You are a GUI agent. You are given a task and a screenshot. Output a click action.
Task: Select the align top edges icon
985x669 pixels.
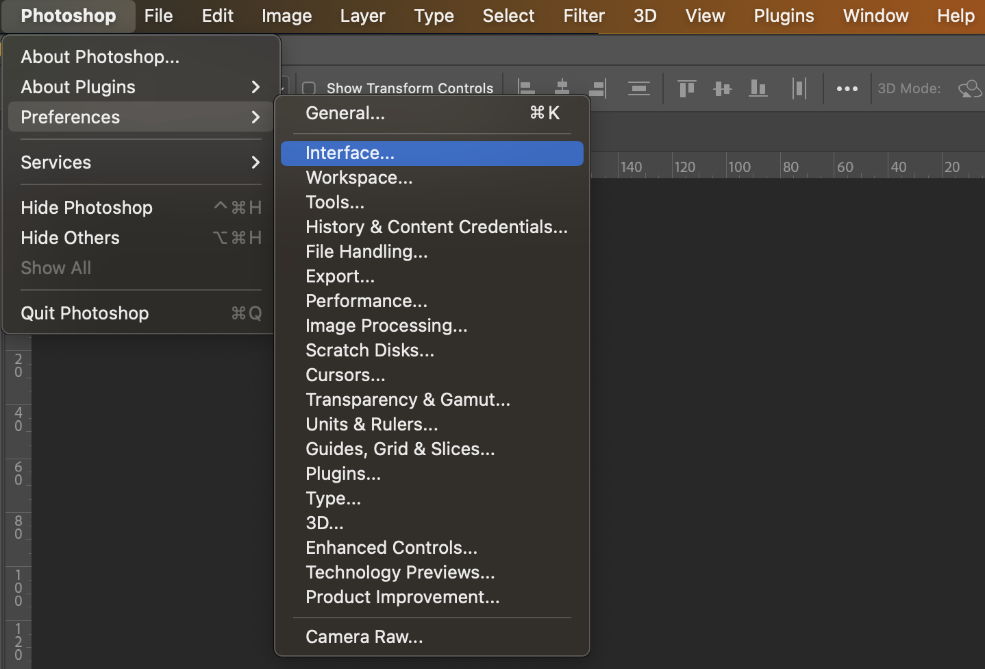click(x=686, y=88)
